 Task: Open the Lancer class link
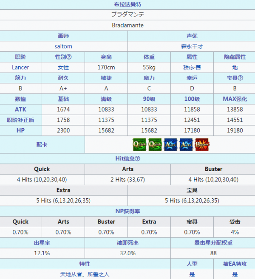click(20, 68)
